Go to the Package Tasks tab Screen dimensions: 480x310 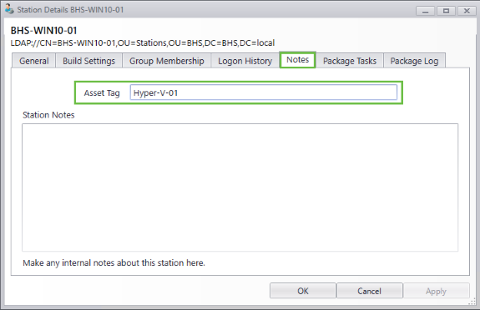pos(350,61)
